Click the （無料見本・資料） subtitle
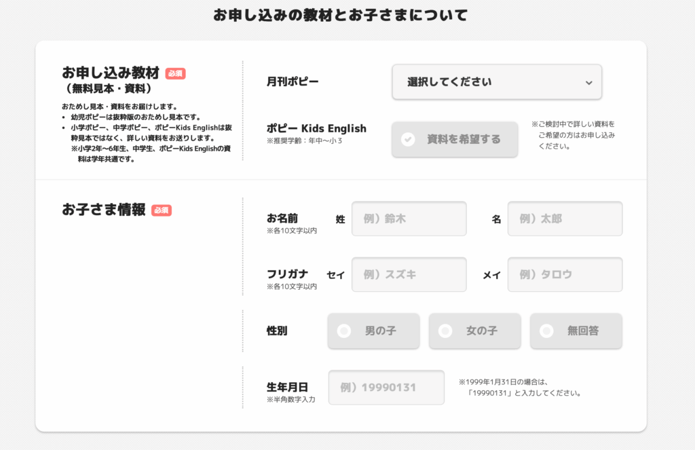The height and width of the screenshot is (450, 695). click(x=109, y=89)
